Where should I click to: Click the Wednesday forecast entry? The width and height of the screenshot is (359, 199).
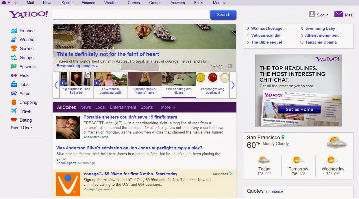tap(333, 166)
